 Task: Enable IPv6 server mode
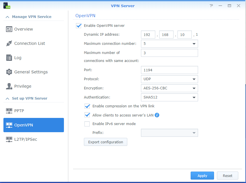pyautogui.click(x=87, y=124)
